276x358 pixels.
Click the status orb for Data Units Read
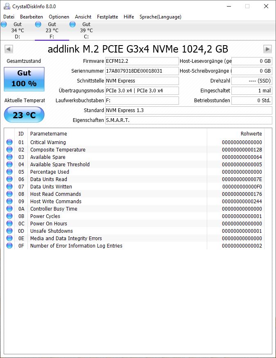9,179
